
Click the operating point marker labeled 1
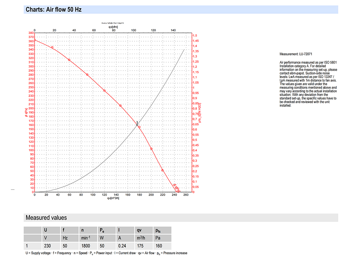(x=137, y=125)
